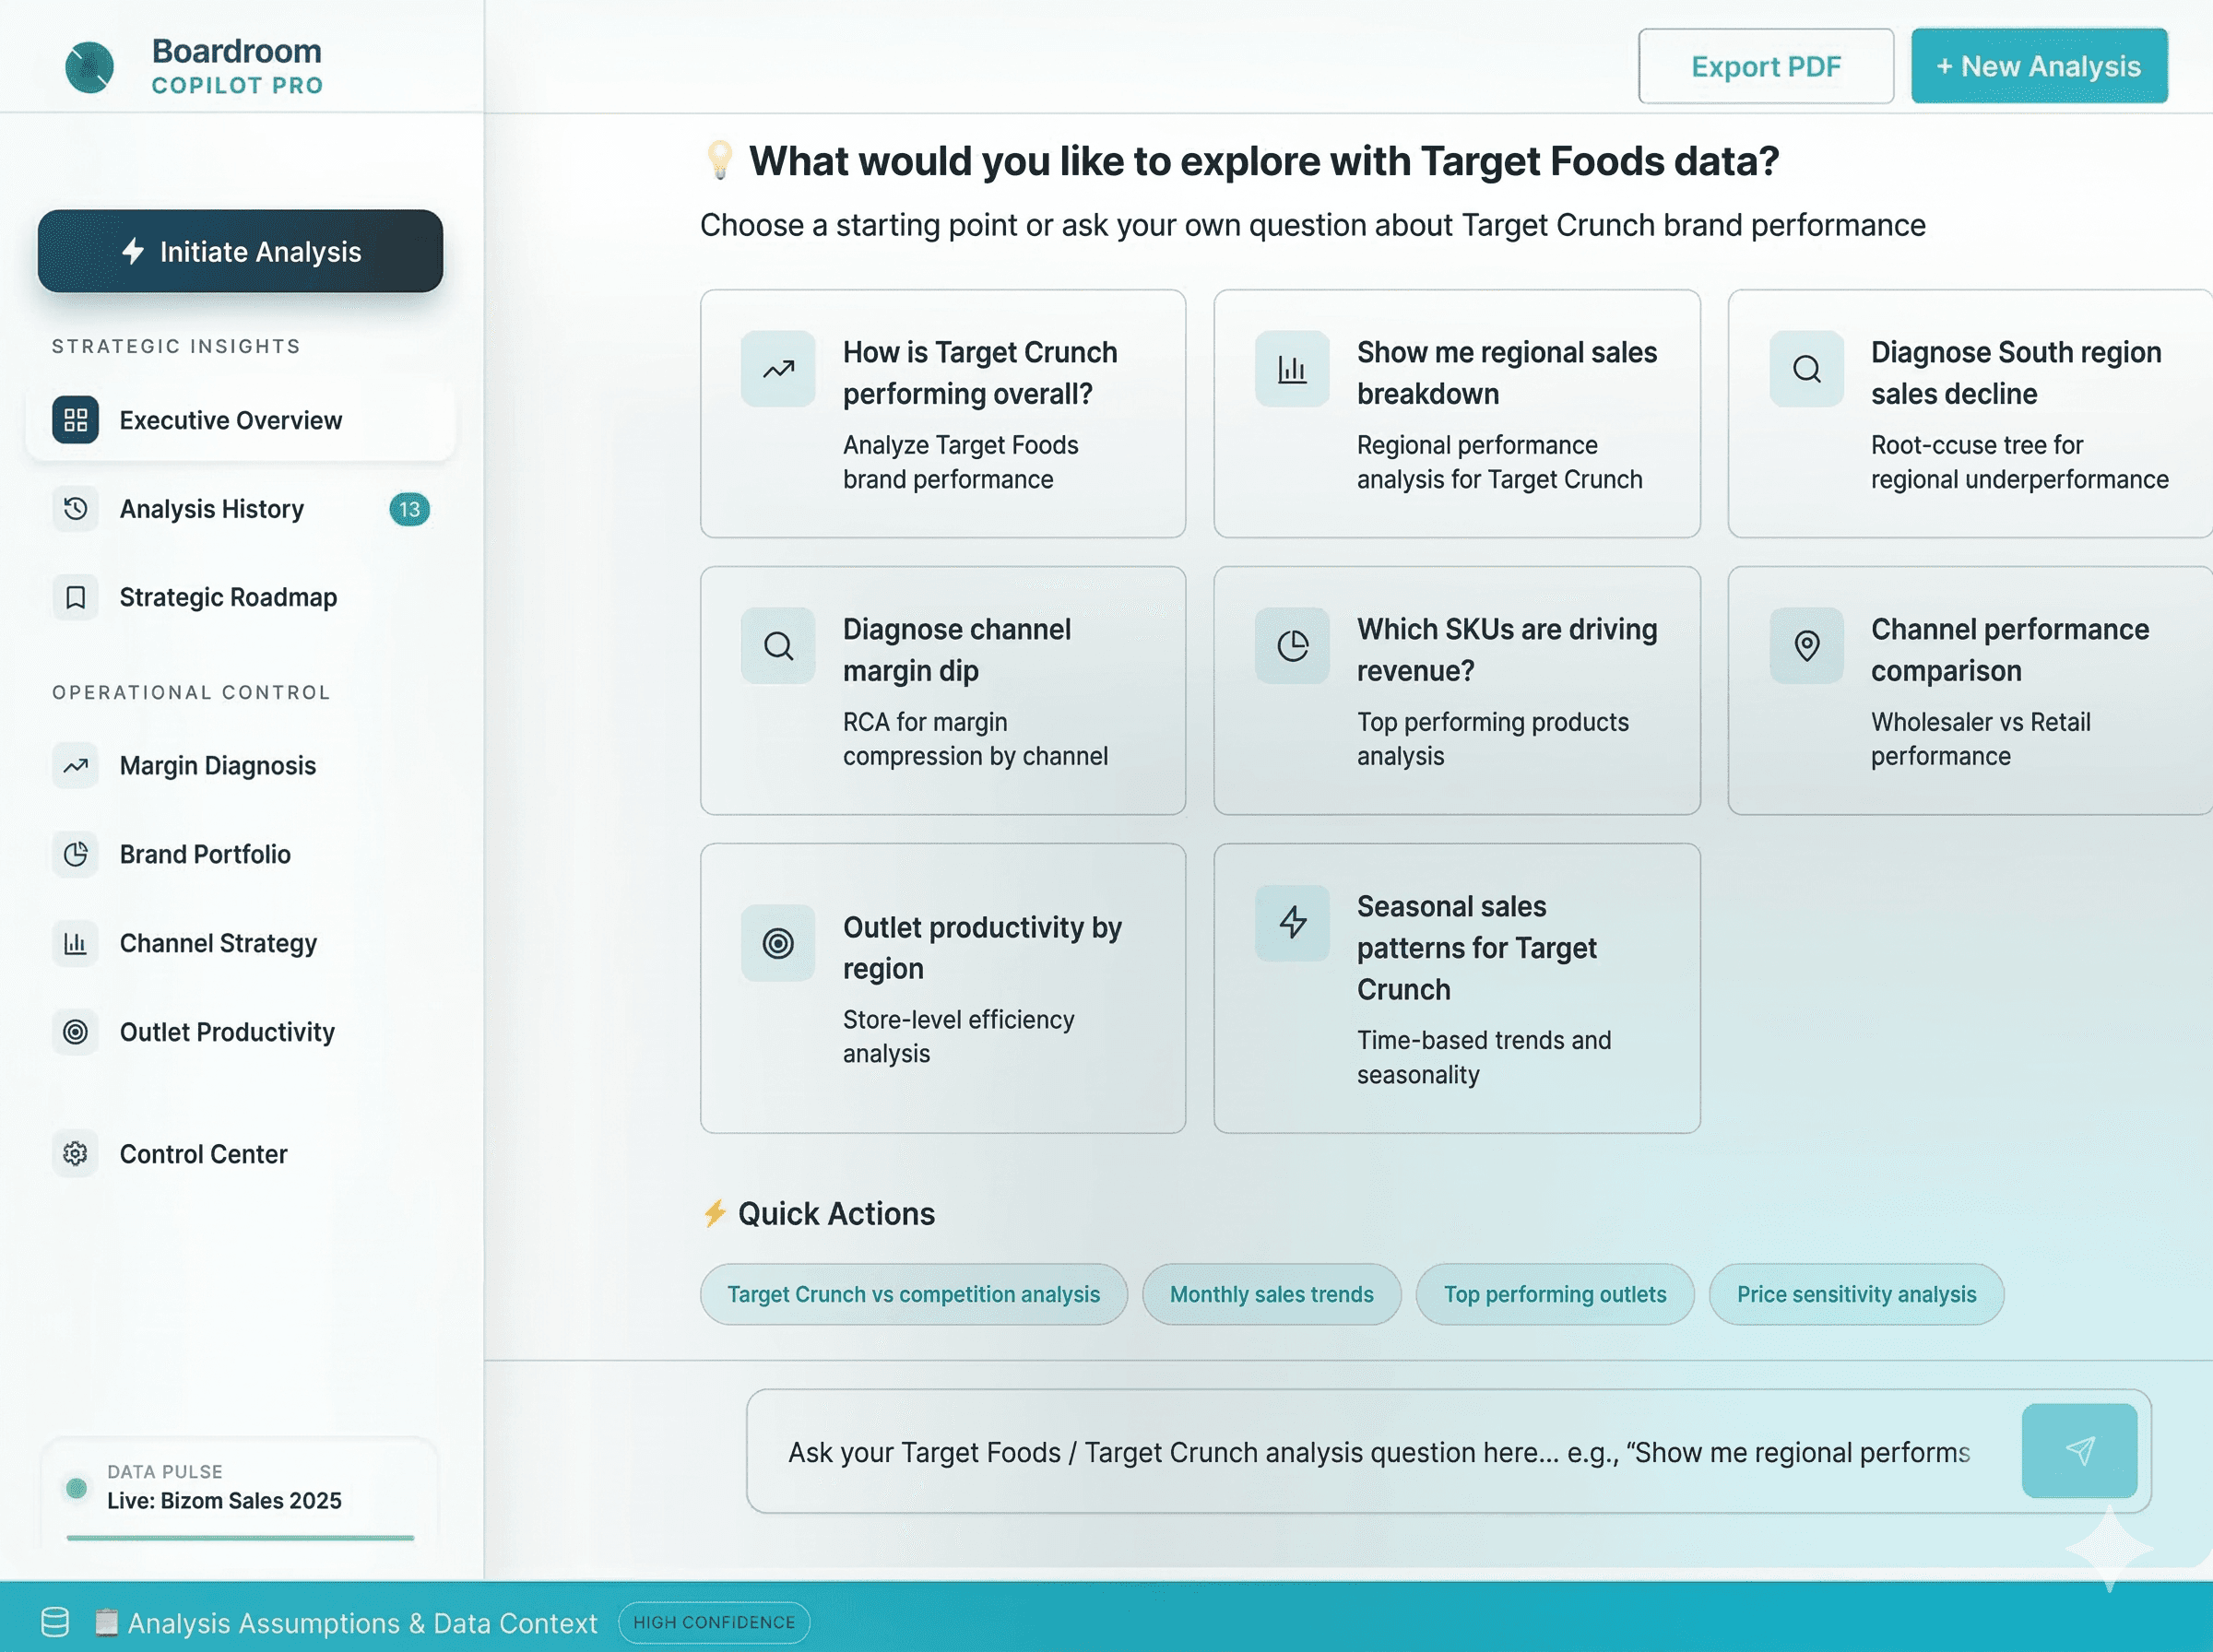Open Executive Overview in sidebar

click(x=230, y=420)
